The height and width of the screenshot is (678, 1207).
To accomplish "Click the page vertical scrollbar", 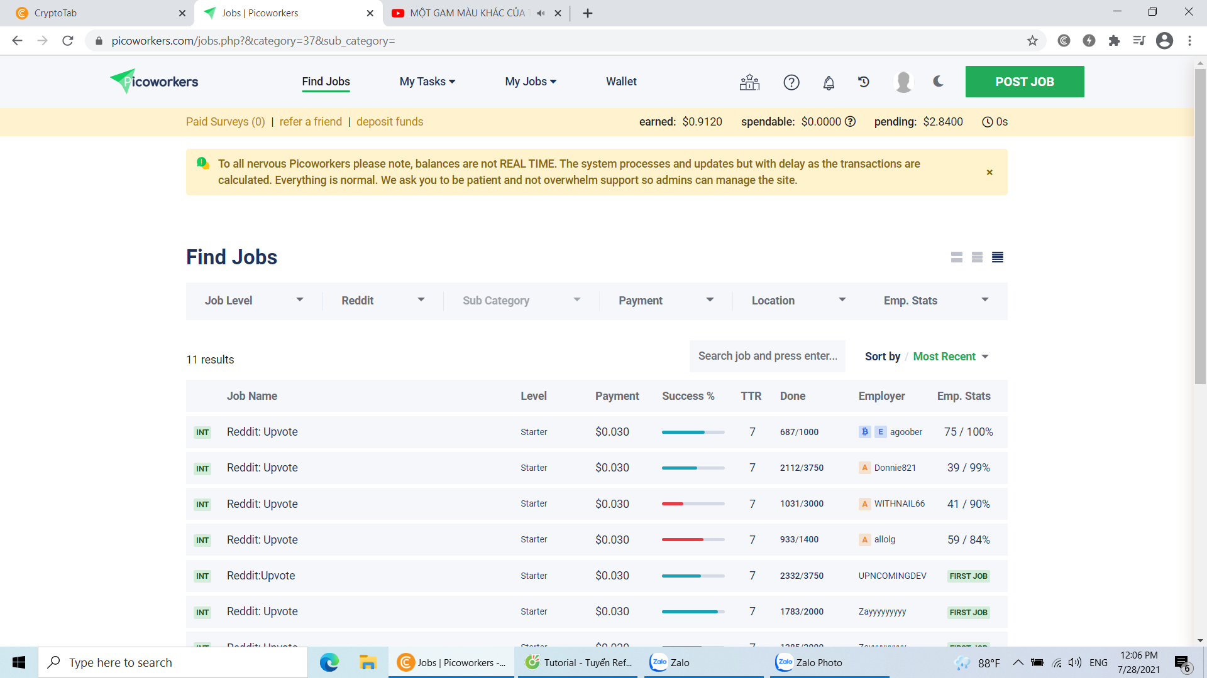I will (1200, 226).
